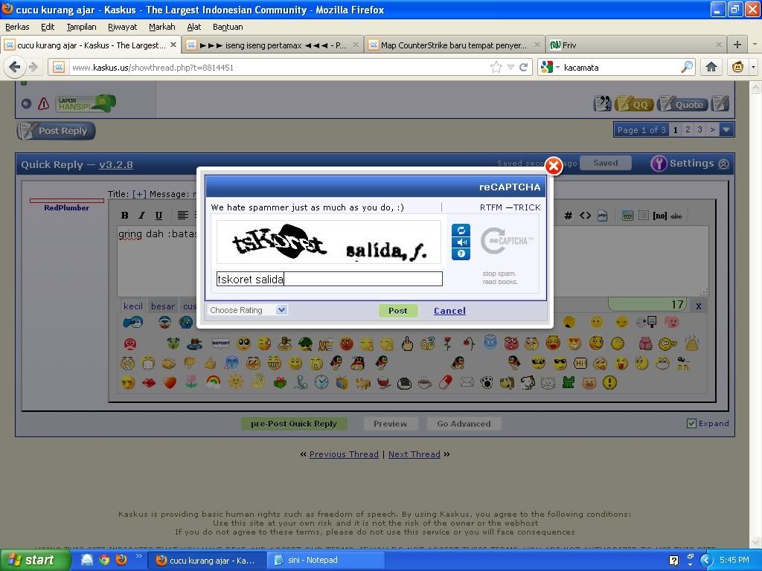
Task: Open the RTFM link in reCAPTCHA popup
Action: click(491, 207)
